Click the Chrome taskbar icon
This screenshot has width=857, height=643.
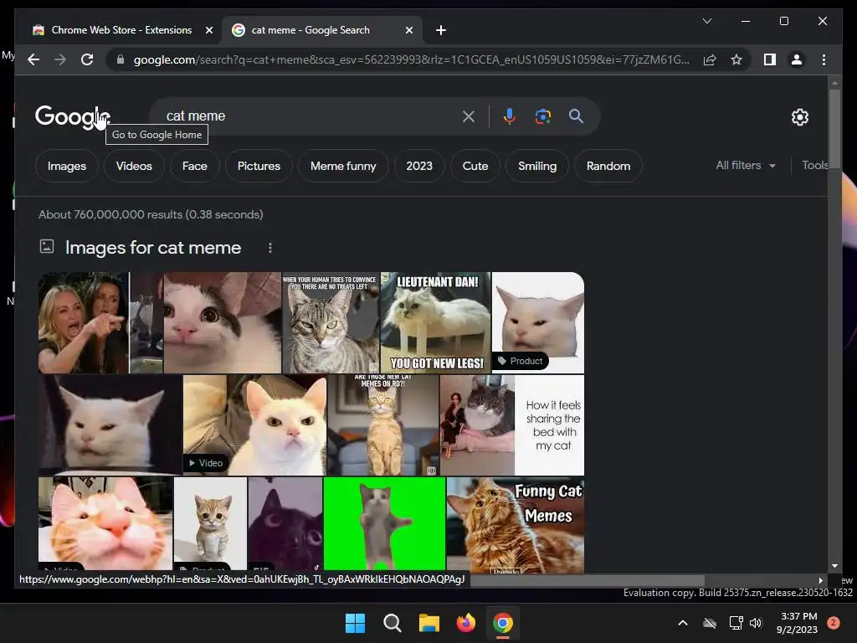tap(503, 623)
